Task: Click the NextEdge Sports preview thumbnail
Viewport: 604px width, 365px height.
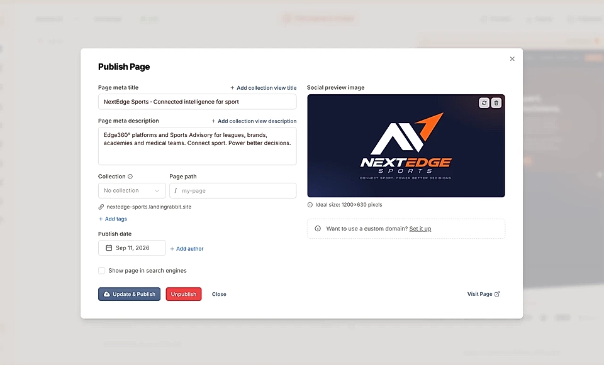Action: point(406,146)
